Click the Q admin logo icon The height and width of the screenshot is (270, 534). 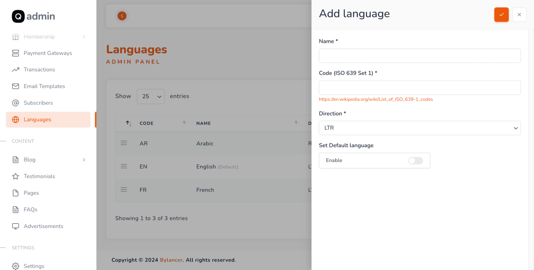click(x=18, y=16)
